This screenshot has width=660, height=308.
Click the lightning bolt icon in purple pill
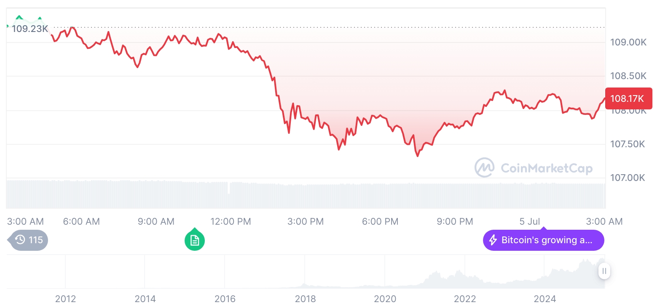pyautogui.click(x=493, y=240)
